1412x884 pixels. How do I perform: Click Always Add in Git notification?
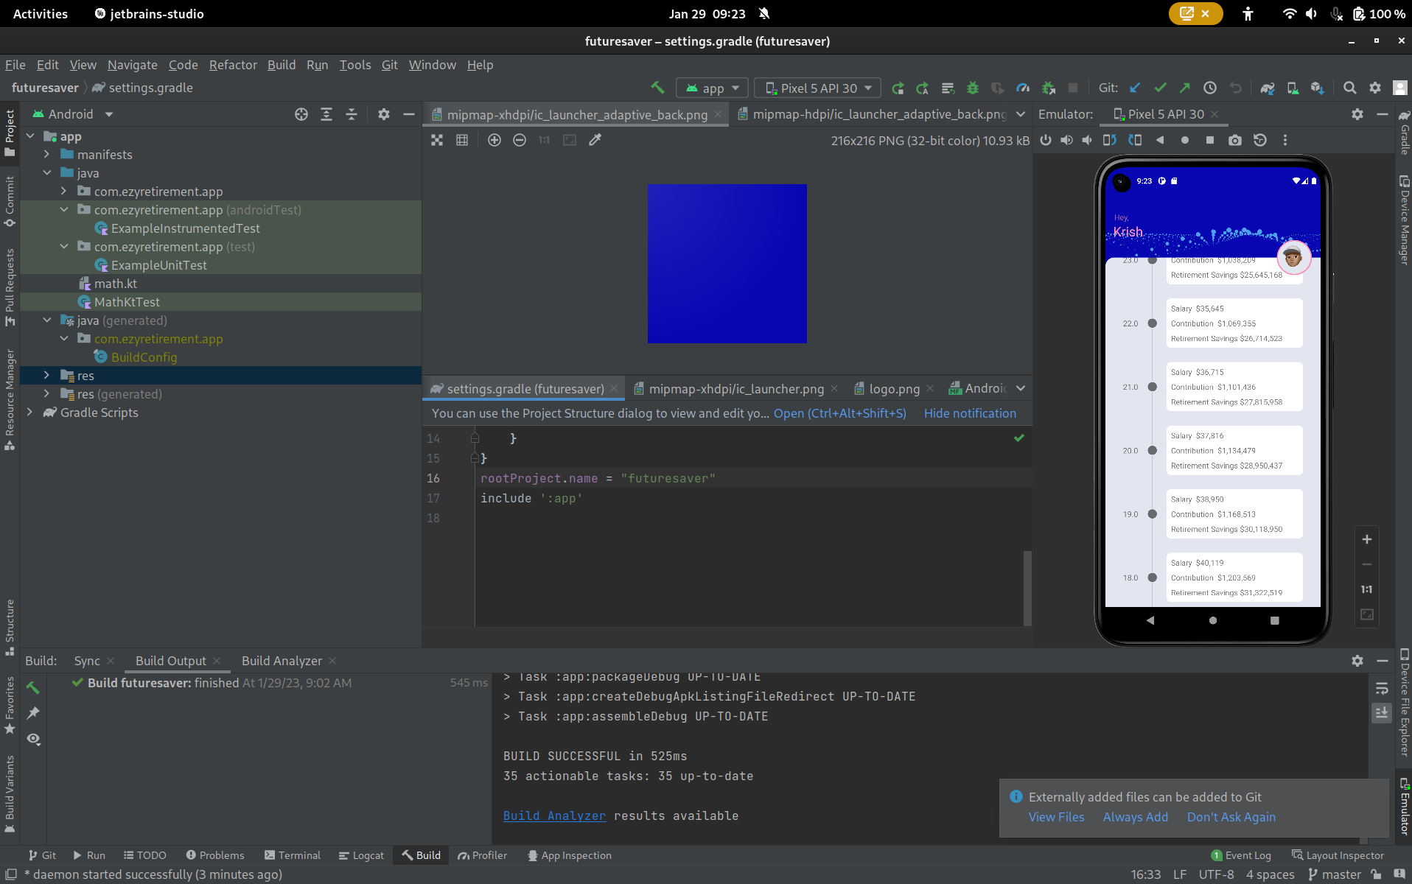coord(1135,817)
